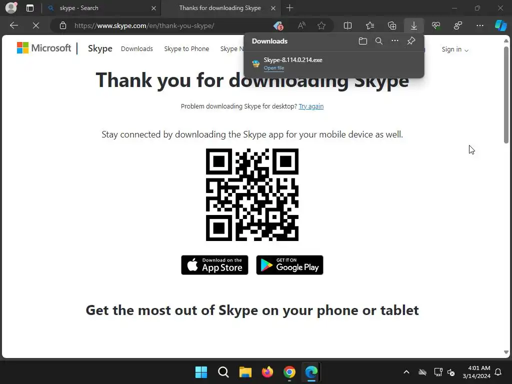Click the muted volume tray icon

451,372
